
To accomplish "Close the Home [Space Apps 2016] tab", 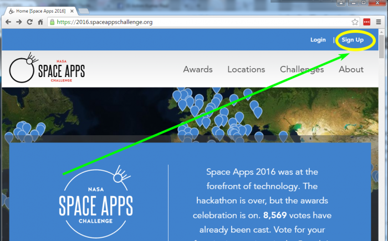I will pyautogui.click(x=72, y=11).
